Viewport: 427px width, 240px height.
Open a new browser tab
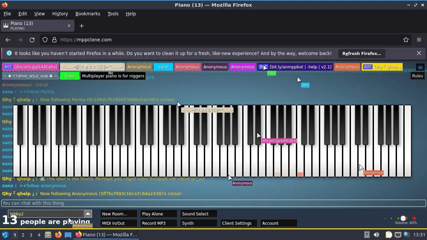(81, 26)
